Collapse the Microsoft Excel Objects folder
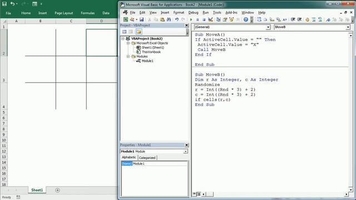Viewport: 356px width, 200px height. click(x=128, y=43)
